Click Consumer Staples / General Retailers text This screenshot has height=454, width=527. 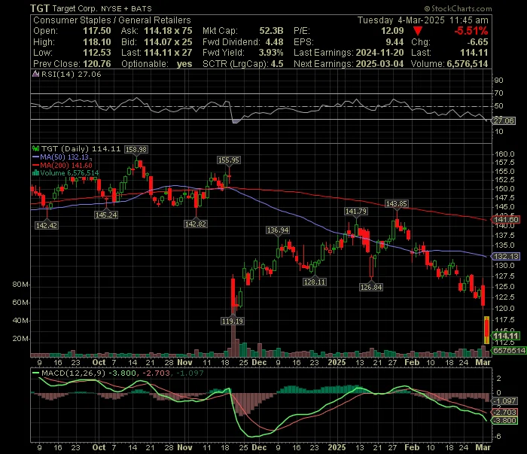112,20
